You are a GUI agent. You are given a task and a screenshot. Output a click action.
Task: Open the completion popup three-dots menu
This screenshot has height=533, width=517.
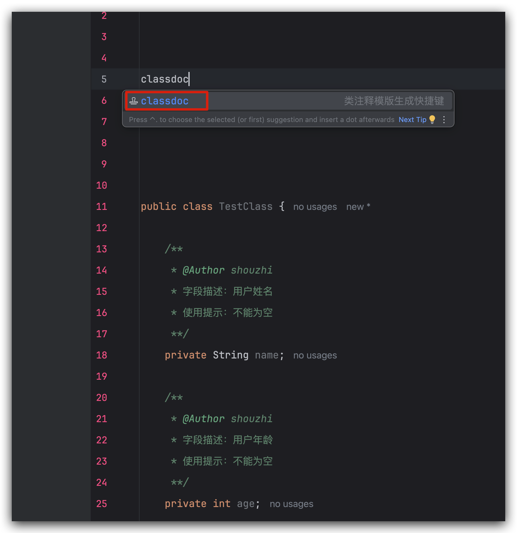point(444,120)
